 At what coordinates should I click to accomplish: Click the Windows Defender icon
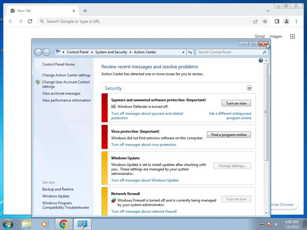pyautogui.click(x=113, y=106)
